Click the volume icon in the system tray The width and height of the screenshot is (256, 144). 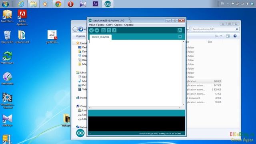click(247, 4)
